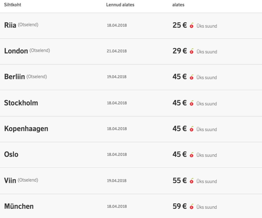Select the Kopenhaagen destination
262x218 pixels.
26,129
